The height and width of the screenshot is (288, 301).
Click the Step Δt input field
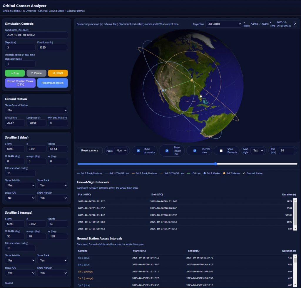click(x=20, y=47)
